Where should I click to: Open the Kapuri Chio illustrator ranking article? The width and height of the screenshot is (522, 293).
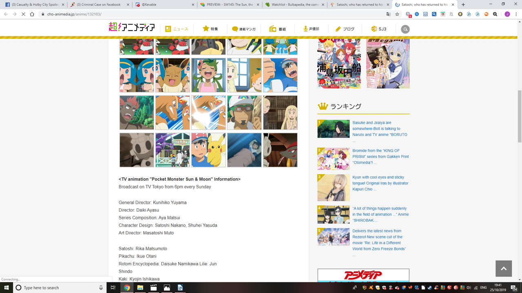pyautogui.click(x=380, y=183)
